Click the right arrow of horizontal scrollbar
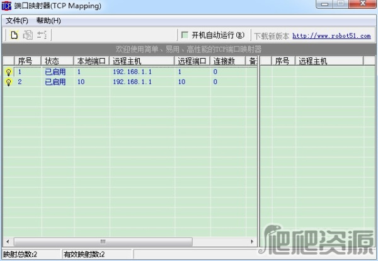The image size is (378, 261). 253,241
